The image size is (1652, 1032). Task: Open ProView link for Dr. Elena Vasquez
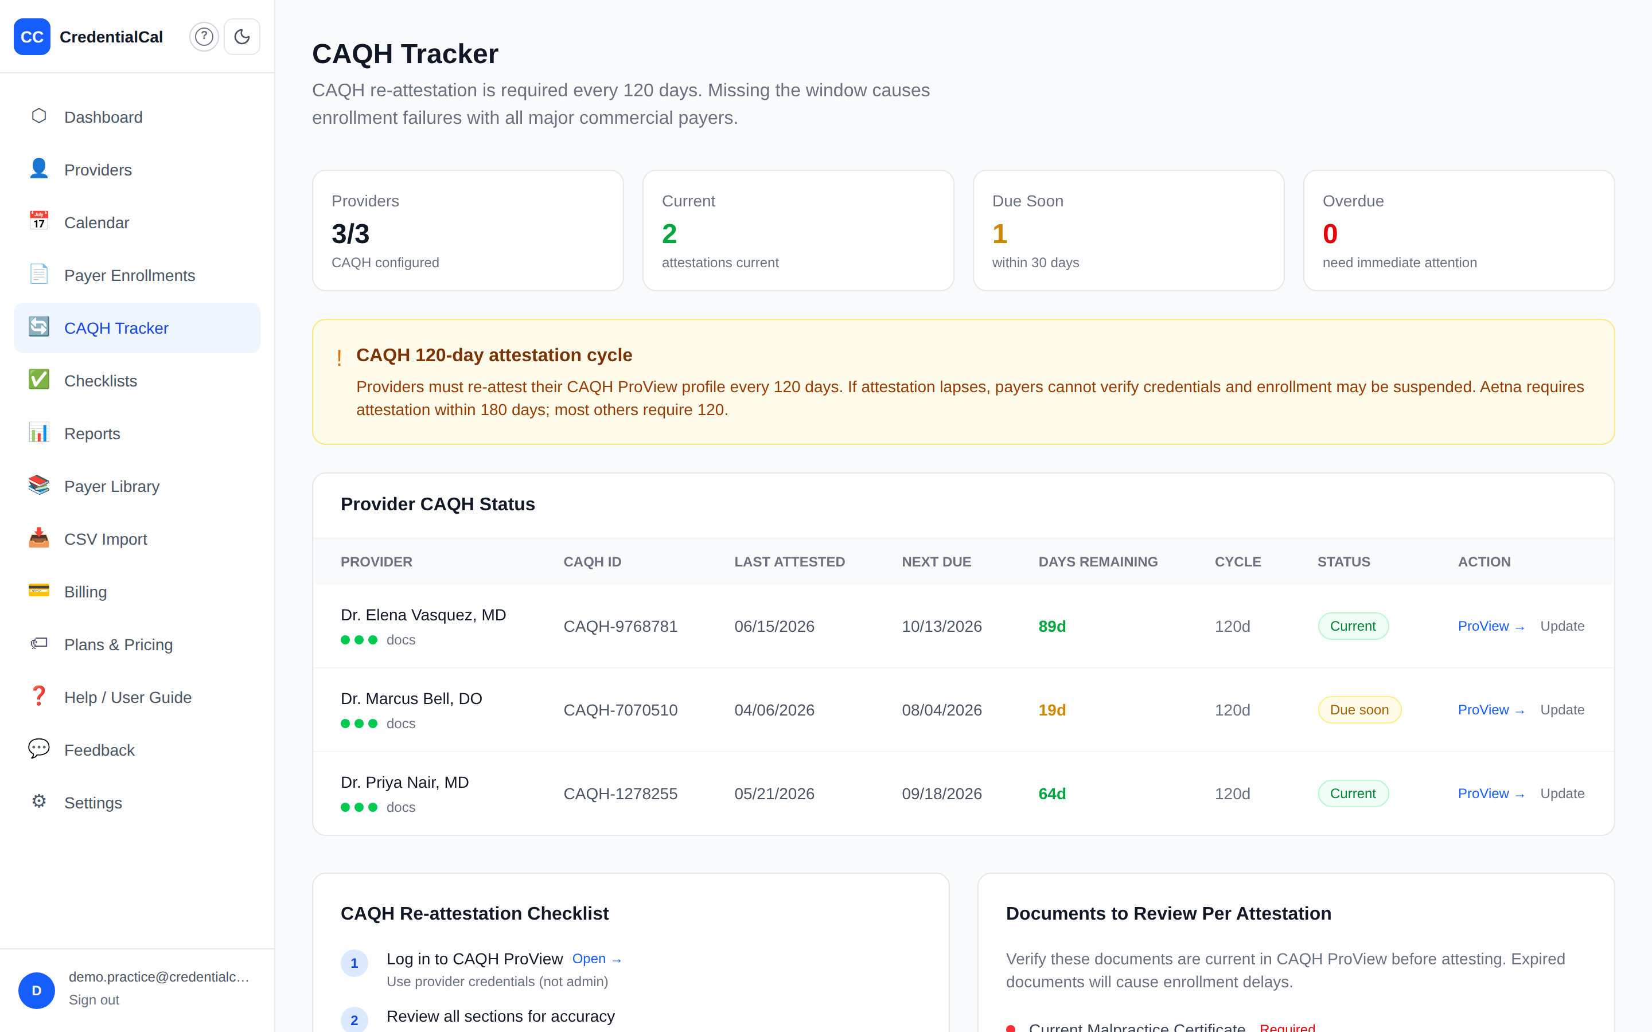pos(1491,626)
